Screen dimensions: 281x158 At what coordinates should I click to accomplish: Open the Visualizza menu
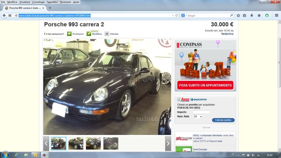point(24,2)
